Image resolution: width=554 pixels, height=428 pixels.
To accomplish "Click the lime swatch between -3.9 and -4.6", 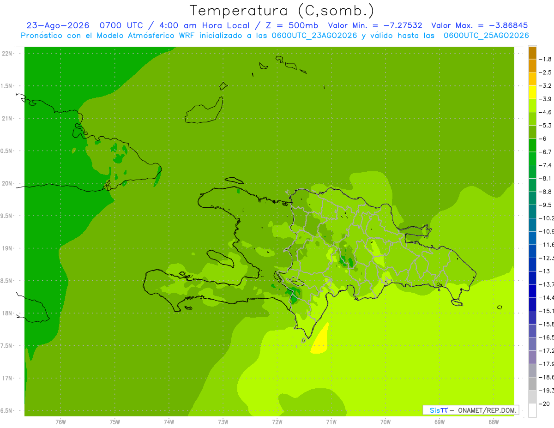I will (532, 106).
